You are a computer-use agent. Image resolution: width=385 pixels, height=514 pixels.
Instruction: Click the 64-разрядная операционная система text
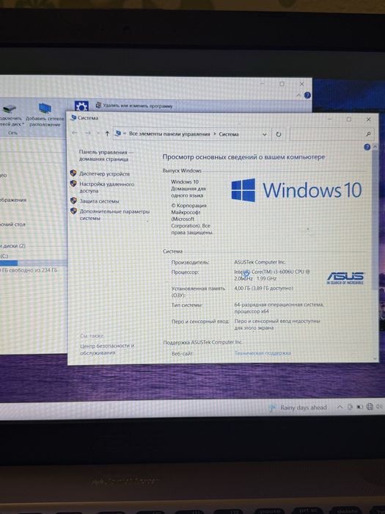(279, 308)
